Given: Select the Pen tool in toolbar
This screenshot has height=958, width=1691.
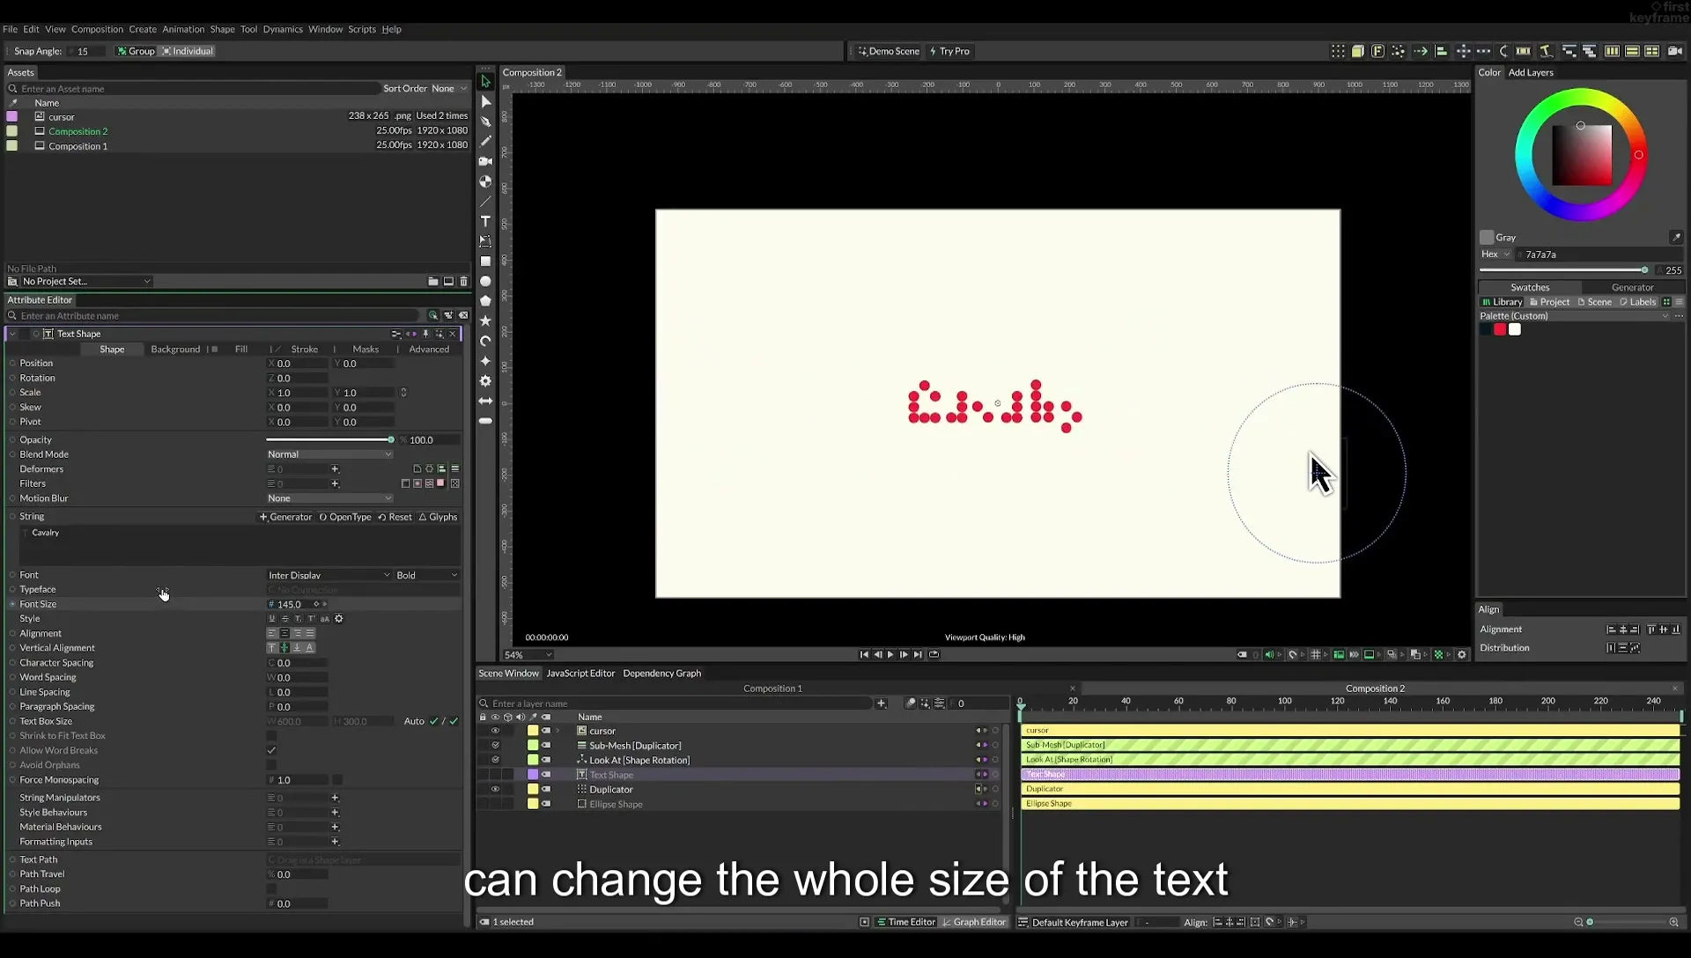Looking at the screenshot, I should tap(485, 122).
